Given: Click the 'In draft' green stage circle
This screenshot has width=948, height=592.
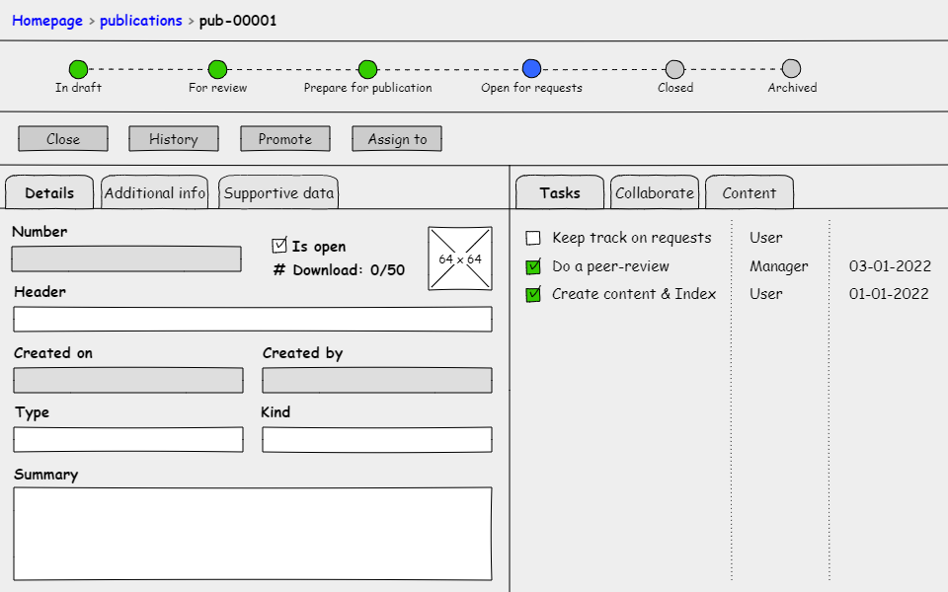Looking at the screenshot, I should tap(78, 69).
